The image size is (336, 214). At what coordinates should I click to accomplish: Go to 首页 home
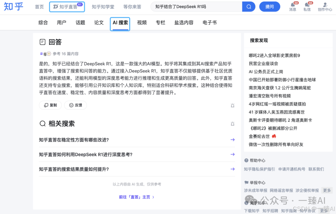40,7
